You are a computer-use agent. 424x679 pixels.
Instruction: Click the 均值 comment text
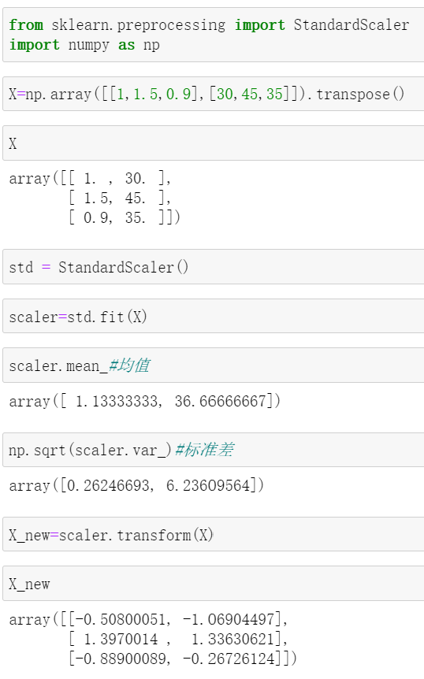134,365
